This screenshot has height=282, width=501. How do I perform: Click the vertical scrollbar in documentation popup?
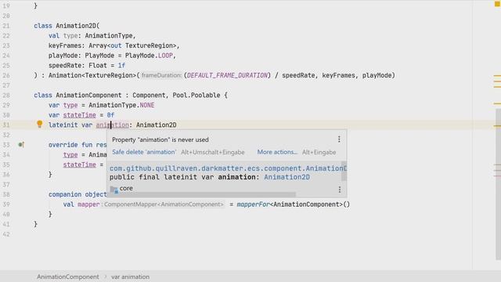[344, 171]
